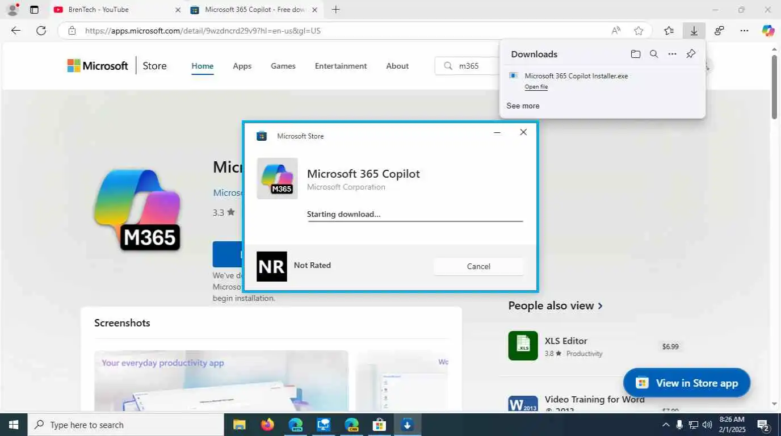Close the Microsoft Store dialog
The width and height of the screenshot is (781, 436).
click(x=523, y=132)
